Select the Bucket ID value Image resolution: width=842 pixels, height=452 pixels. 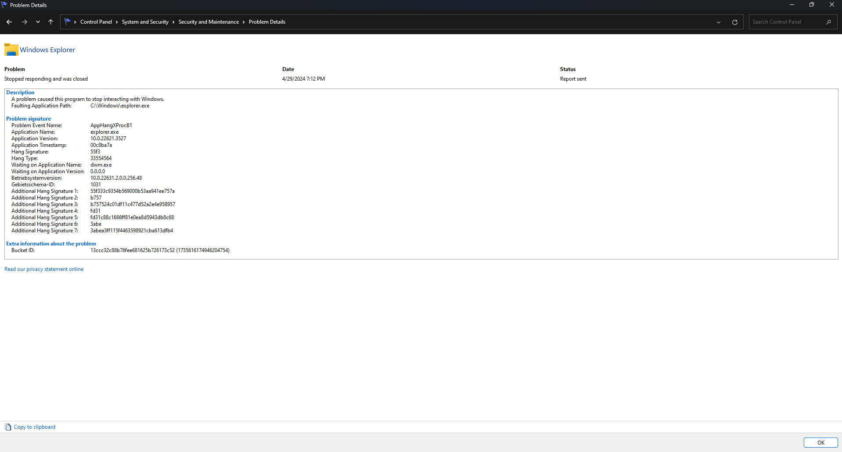point(160,250)
